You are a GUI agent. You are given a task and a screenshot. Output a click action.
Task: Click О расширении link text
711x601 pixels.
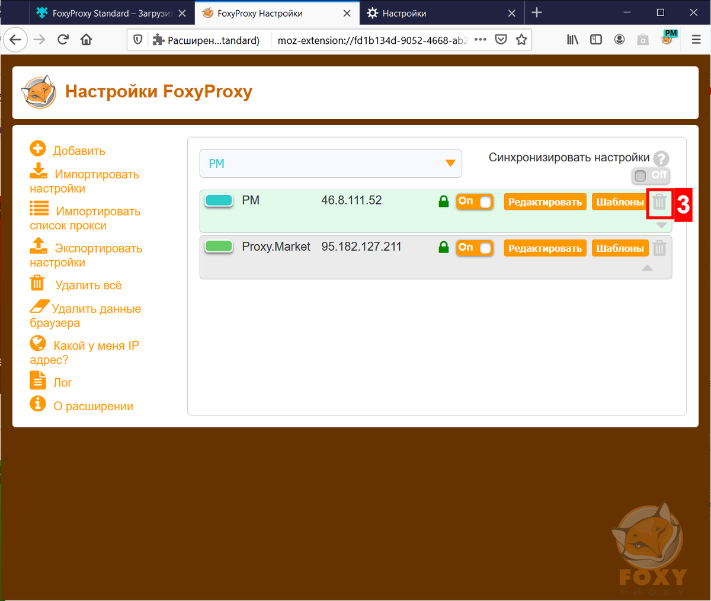[93, 407]
